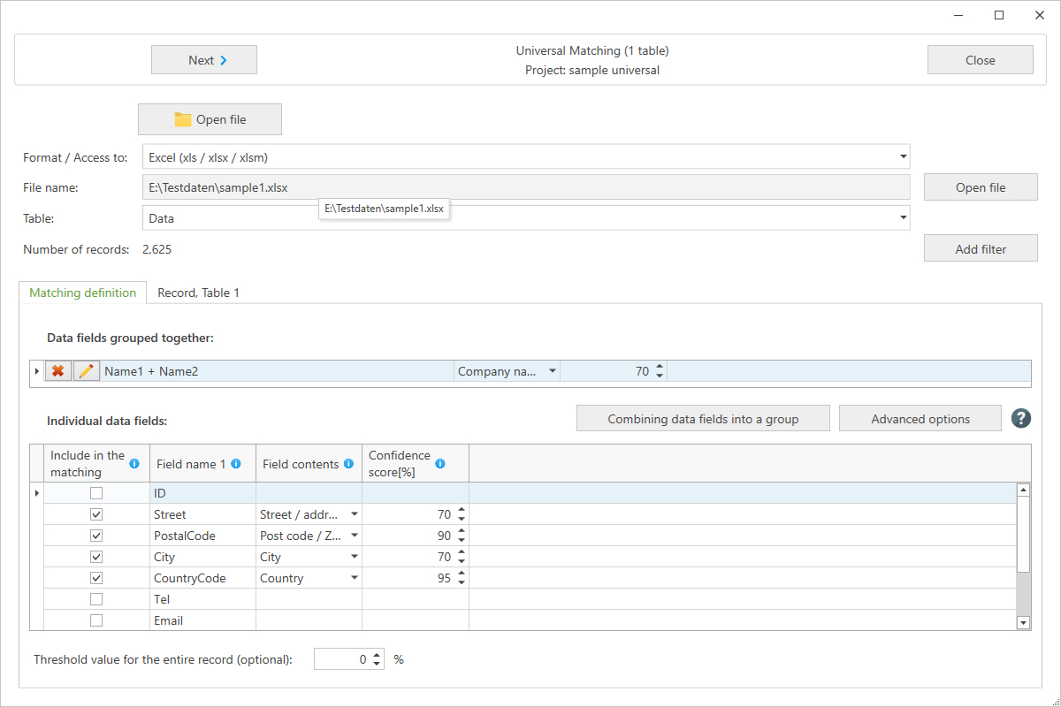Increase PostalCode confidence score with up arrow
Viewport: 1061px width, 707px height.
(x=461, y=531)
